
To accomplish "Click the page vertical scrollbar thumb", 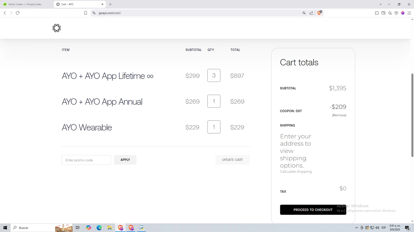I will [412, 115].
